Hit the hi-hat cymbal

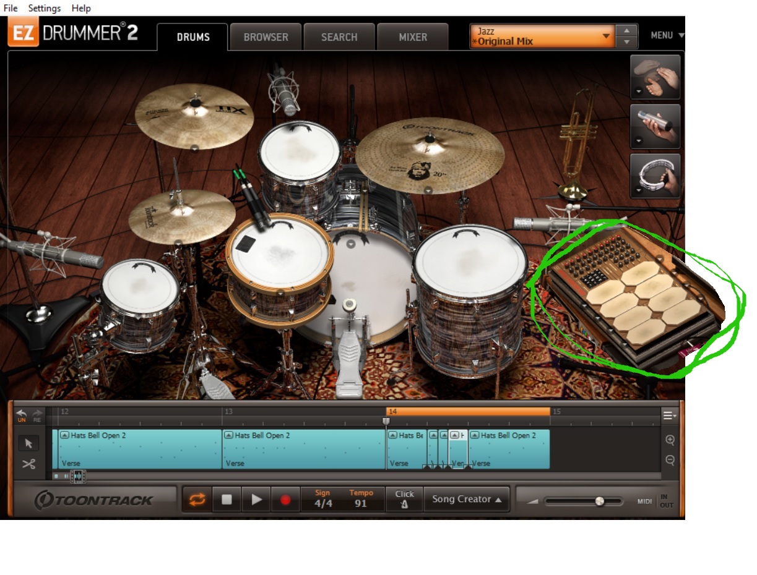(182, 216)
